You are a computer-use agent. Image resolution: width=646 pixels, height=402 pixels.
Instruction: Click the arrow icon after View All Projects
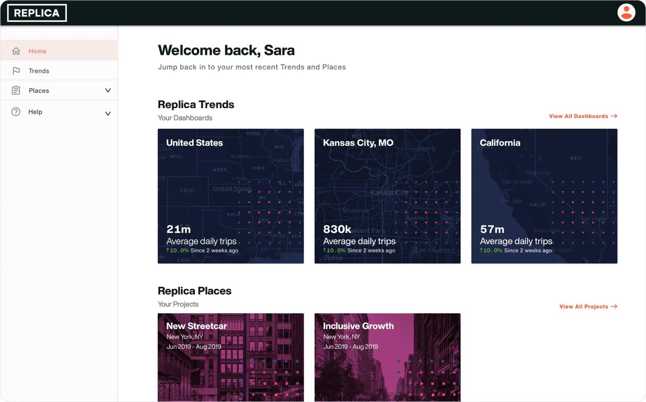tap(614, 306)
